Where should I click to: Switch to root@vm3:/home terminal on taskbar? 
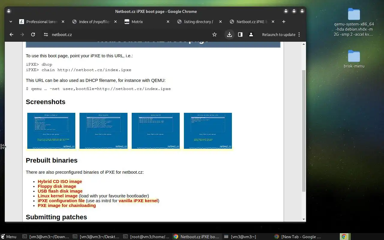click(x=147, y=237)
